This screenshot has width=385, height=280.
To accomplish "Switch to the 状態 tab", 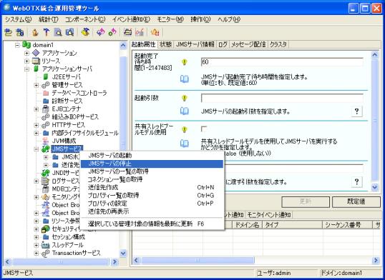I will tap(165, 44).
